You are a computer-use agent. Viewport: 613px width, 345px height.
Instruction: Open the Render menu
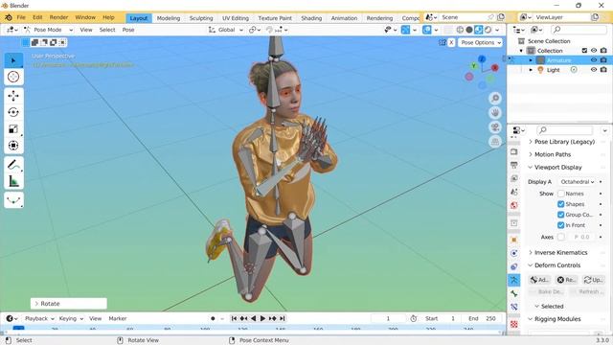click(x=58, y=17)
